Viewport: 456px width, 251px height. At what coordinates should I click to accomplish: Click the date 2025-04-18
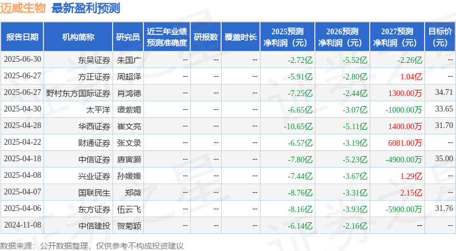22,159
